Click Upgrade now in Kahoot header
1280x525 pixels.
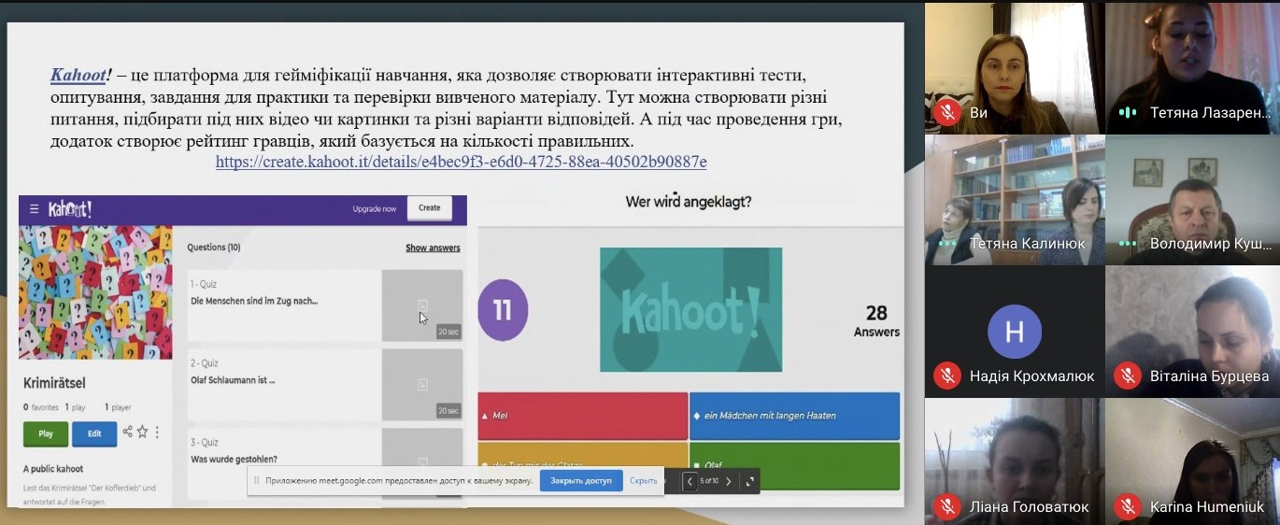pyautogui.click(x=374, y=208)
